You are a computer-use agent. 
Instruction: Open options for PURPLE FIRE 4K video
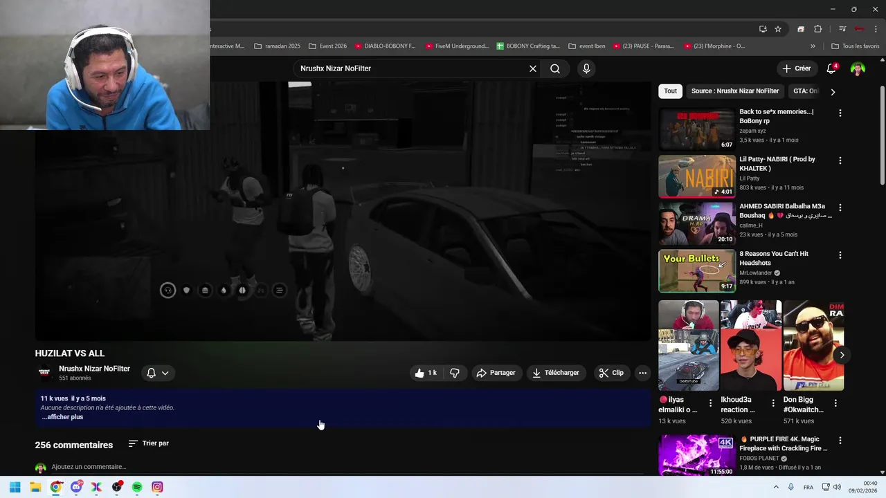click(x=840, y=441)
